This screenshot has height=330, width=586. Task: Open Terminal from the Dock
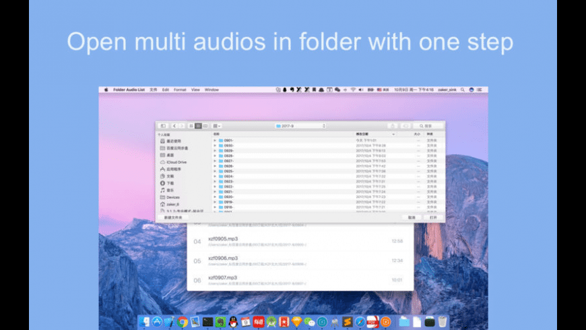(x=207, y=322)
